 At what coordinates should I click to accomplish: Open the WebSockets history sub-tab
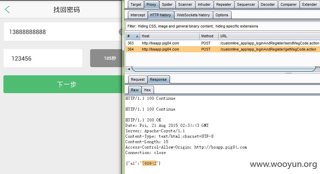pos(193,15)
